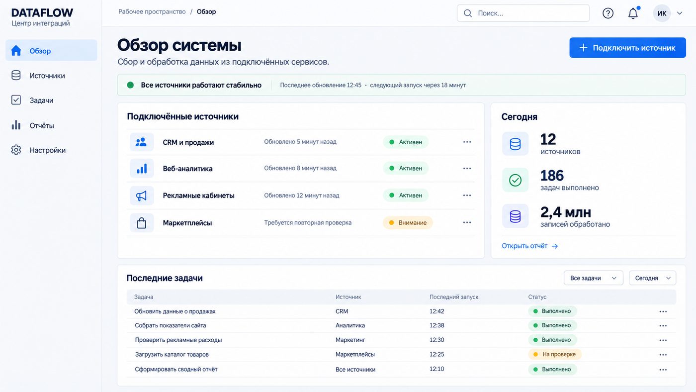The image size is (696, 392).
Task: Open notifications bell icon
Action: [x=633, y=13]
